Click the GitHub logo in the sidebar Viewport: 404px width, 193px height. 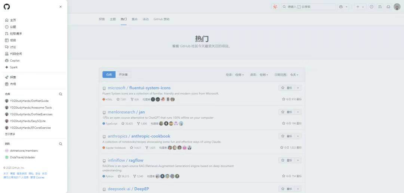tap(7, 7)
